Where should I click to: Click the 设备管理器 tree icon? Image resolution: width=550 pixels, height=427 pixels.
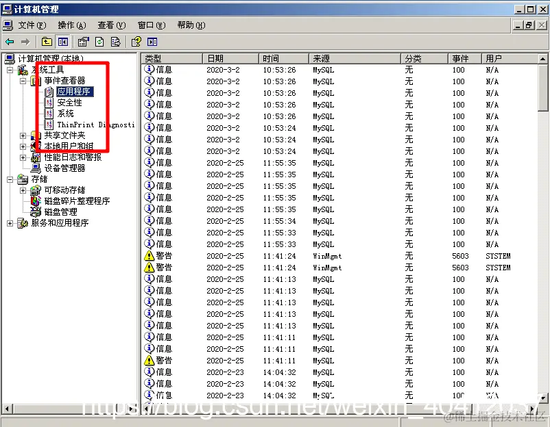pos(36,168)
